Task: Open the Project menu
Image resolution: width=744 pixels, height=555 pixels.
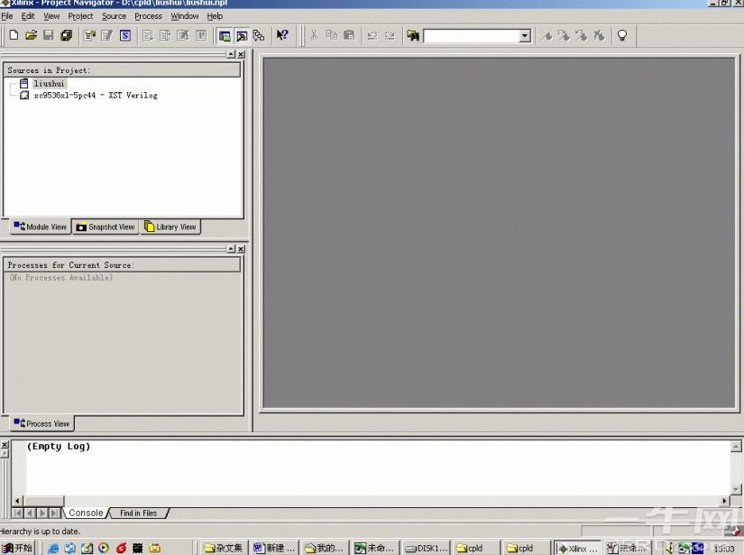Action: click(x=80, y=16)
